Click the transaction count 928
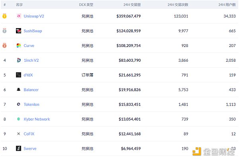 (185, 45)
